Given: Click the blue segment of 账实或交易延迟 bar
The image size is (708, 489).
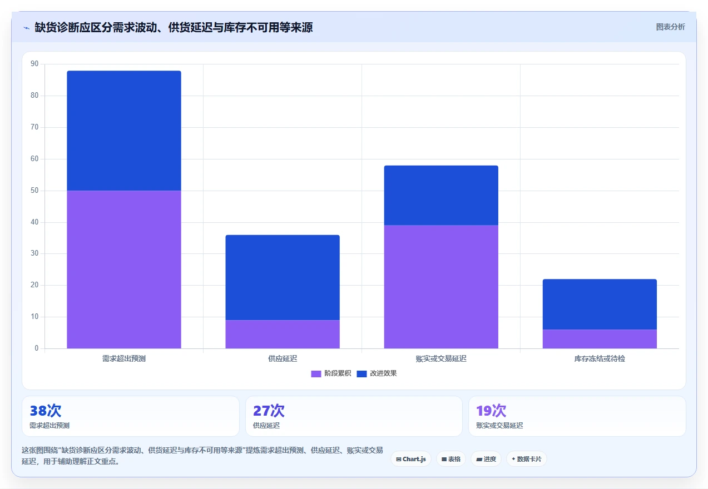Looking at the screenshot, I should pos(441,195).
